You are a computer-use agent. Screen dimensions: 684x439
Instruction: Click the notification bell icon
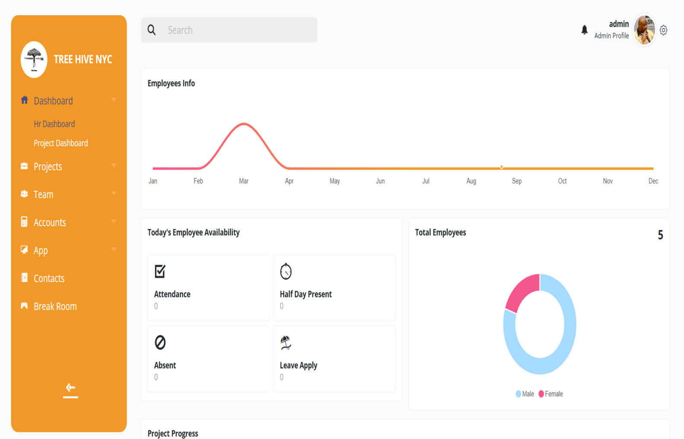click(584, 30)
